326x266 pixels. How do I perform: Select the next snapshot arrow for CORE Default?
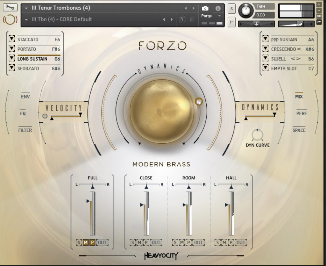(x=172, y=19)
